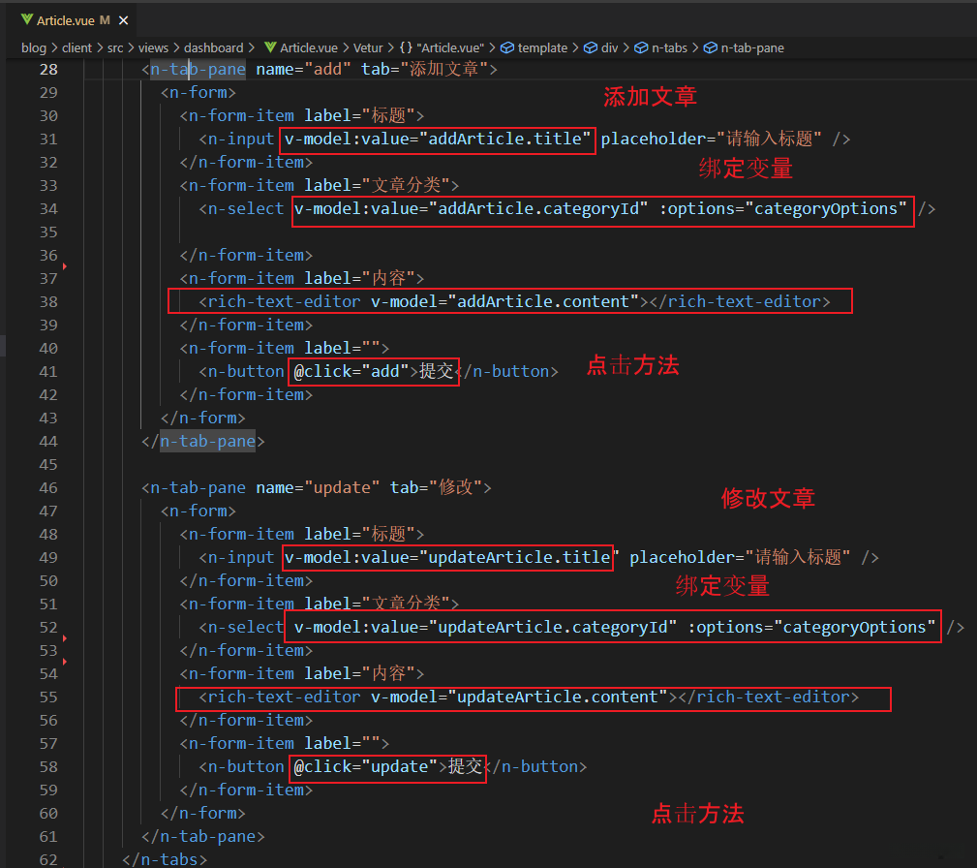This screenshot has height=868, width=977.
Task: Open 'views' breadcrumb segment
Action: (153, 48)
